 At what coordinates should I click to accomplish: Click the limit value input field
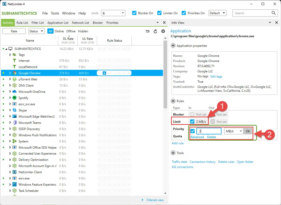(x=209, y=131)
